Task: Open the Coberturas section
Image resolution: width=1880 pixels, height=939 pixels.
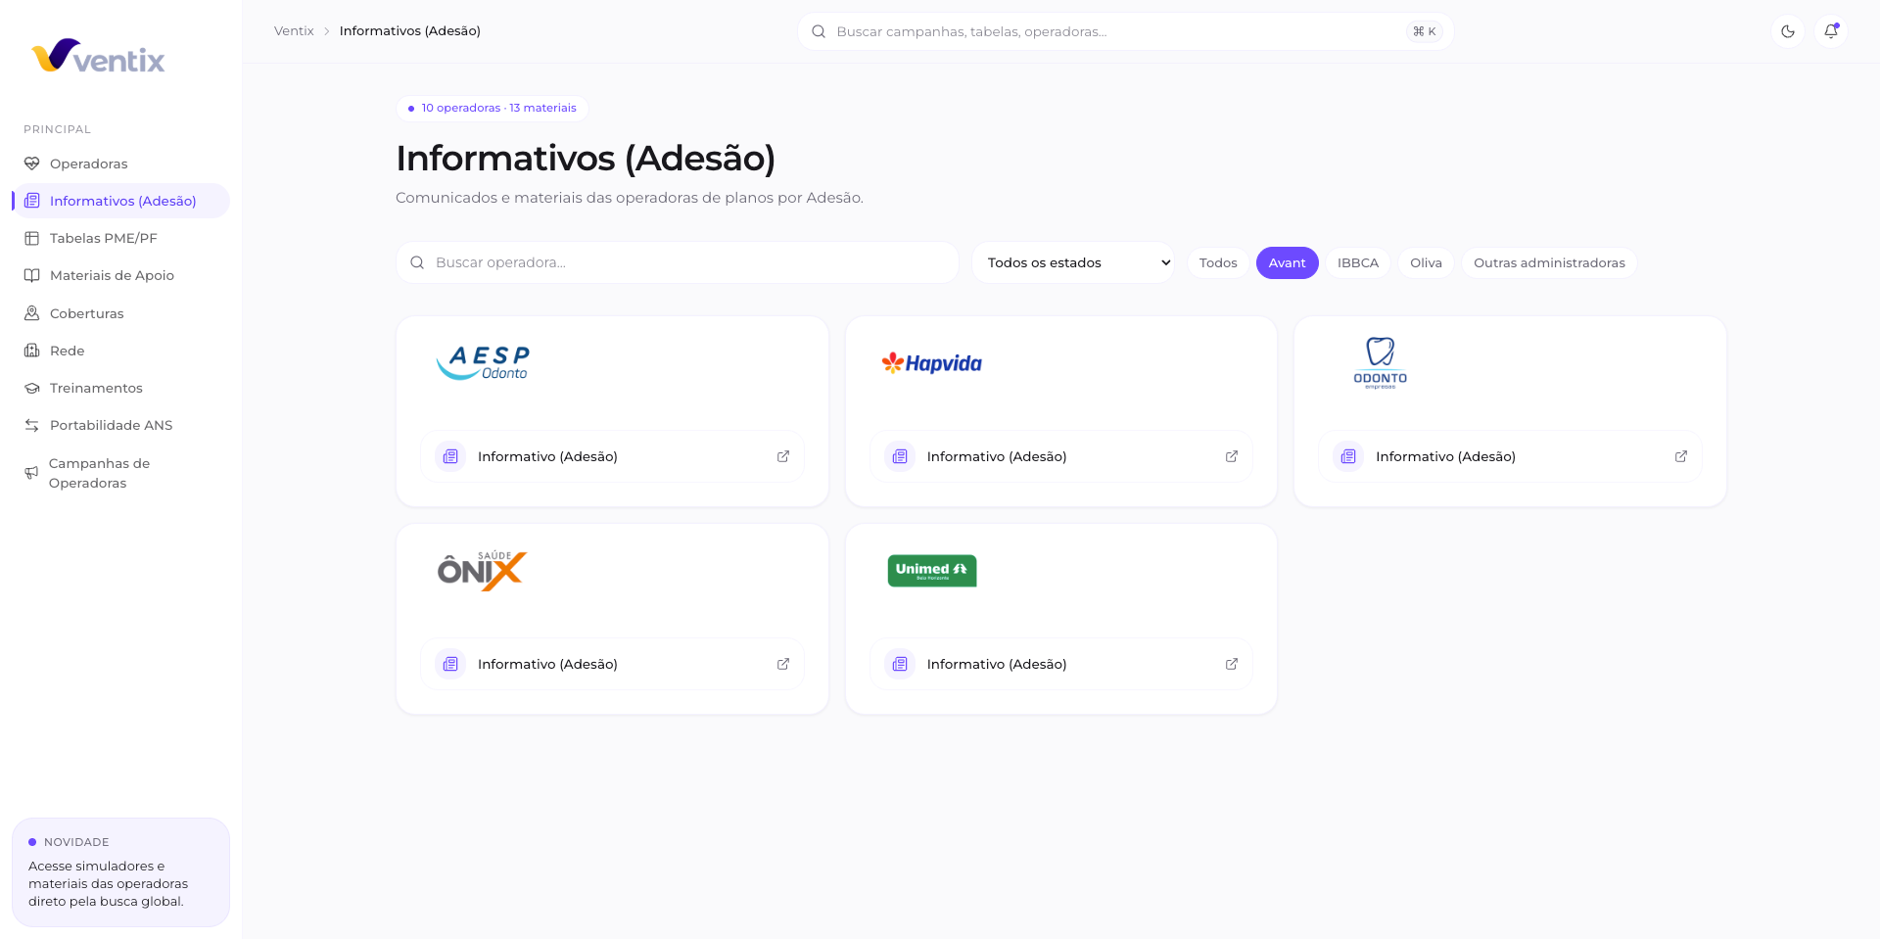Action: (120, 313)
